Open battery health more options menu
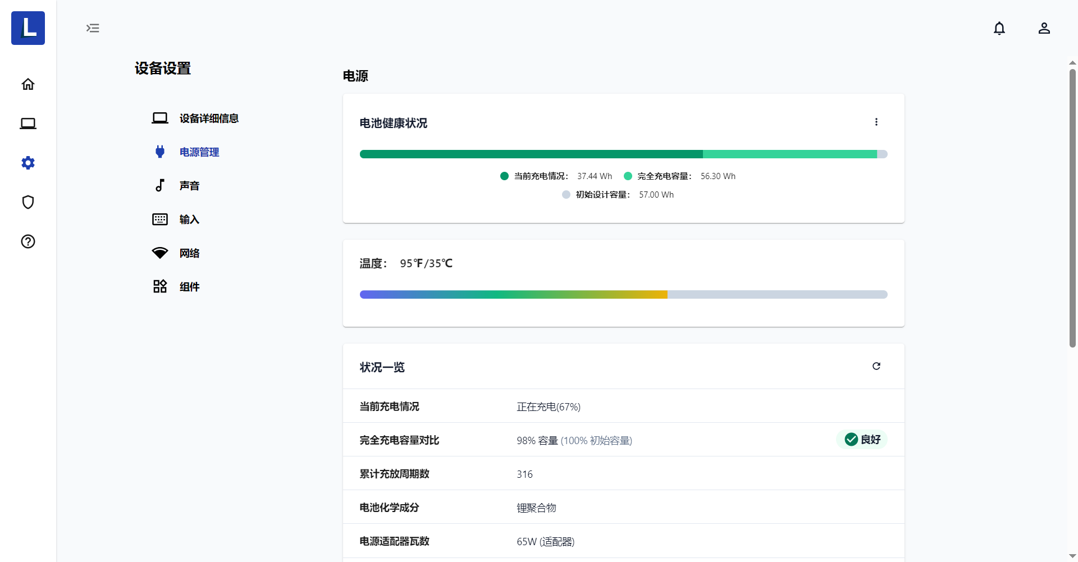 pyautogui.click(x=876, y=122)
